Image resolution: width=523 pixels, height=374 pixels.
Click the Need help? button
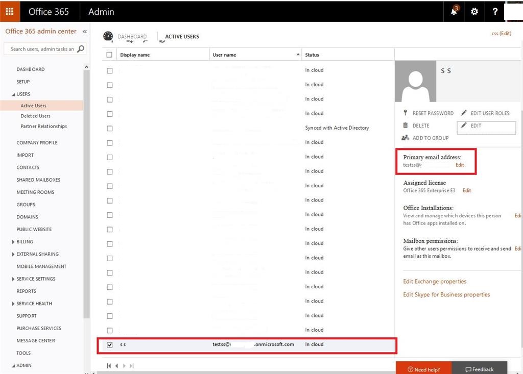(x=423, y=368)
